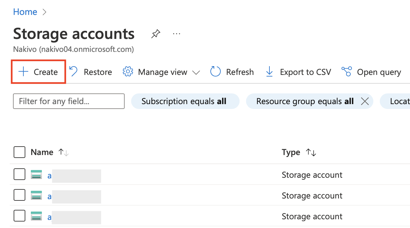Remove the Resource group filter

365,102
